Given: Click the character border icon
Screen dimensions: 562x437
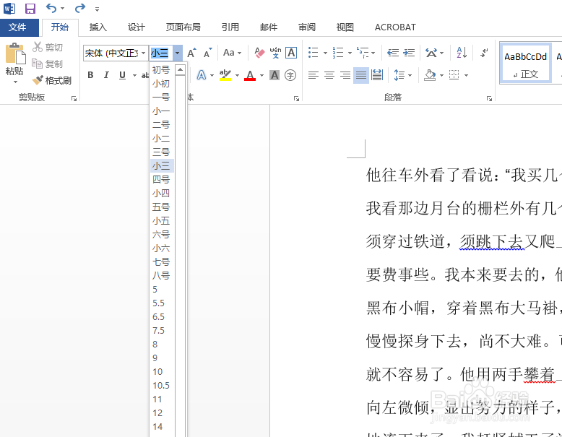Looking at the screenshot, I should pos(291,53).
